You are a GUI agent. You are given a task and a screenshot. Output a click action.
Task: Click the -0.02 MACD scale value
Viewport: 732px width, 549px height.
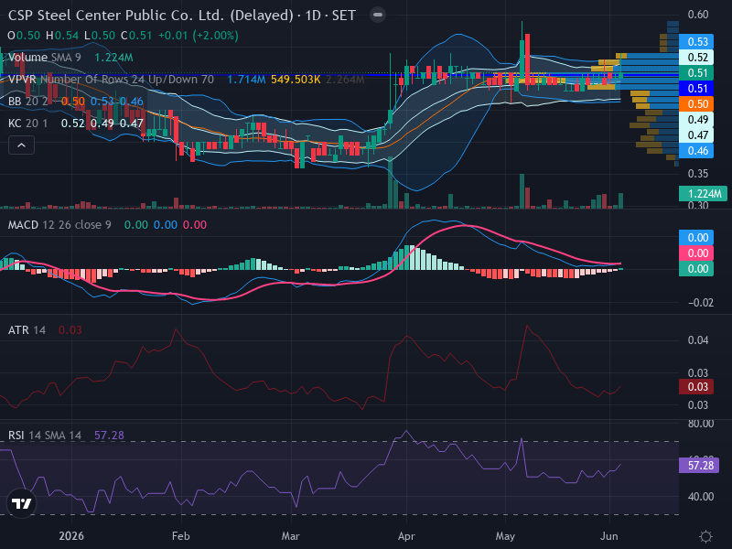(701, 303)
